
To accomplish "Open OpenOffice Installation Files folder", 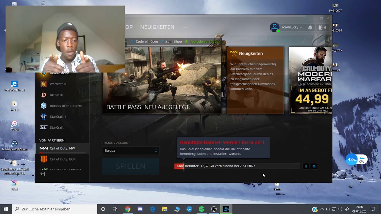I will [14, 168].
